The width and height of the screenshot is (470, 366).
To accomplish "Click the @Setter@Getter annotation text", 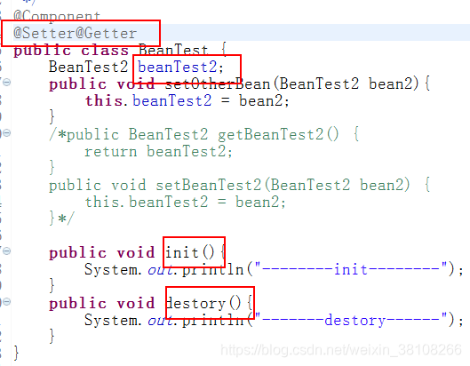I will (x=76, y=33).
